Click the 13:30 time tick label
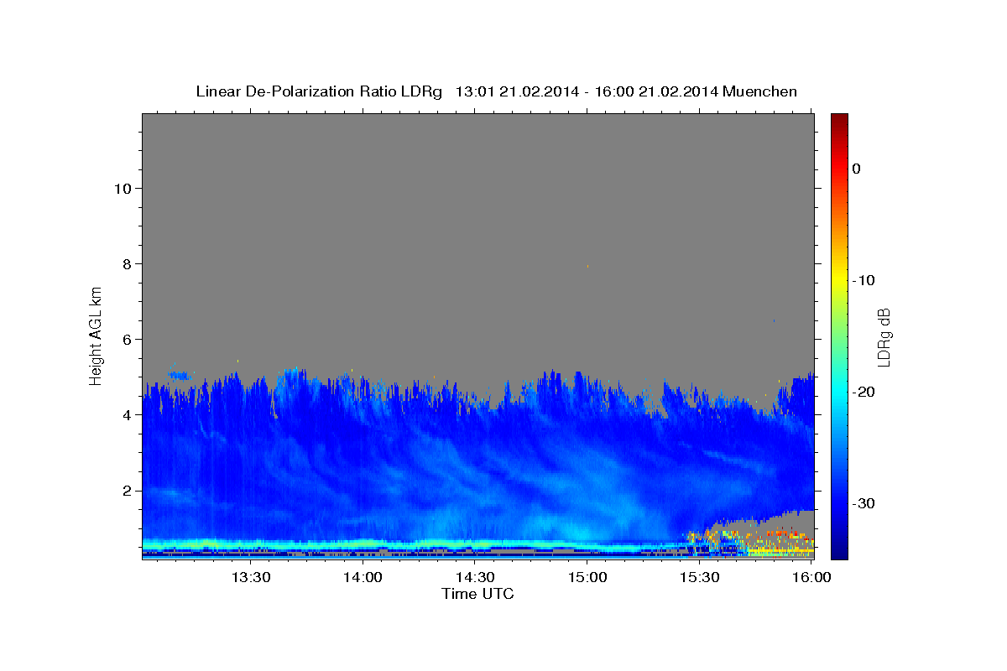This screenshot has height=671, width=1007. (x=250, y=578)
